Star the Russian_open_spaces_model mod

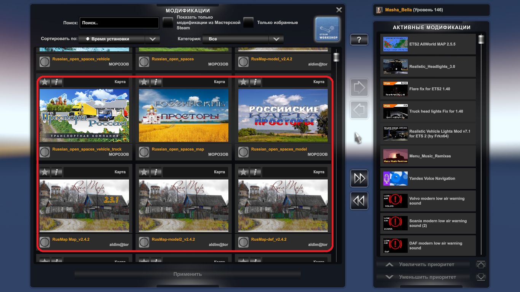pyautogui.click(x=244, y=82)
